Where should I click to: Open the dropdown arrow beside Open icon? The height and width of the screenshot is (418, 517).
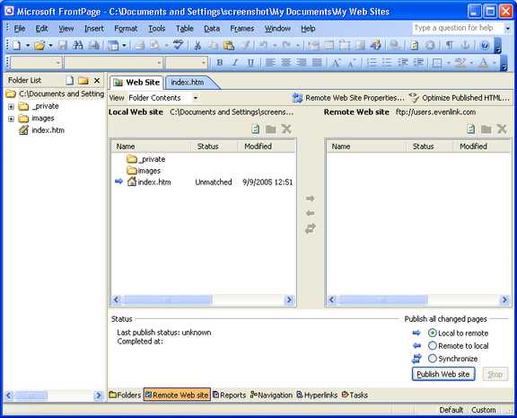[50, 45]
